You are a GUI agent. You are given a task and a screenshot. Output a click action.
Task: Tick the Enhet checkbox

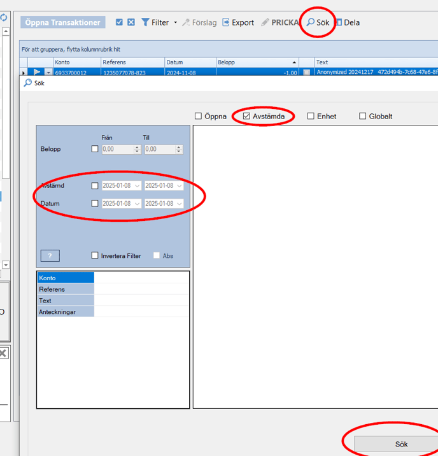tap(311, 117)
